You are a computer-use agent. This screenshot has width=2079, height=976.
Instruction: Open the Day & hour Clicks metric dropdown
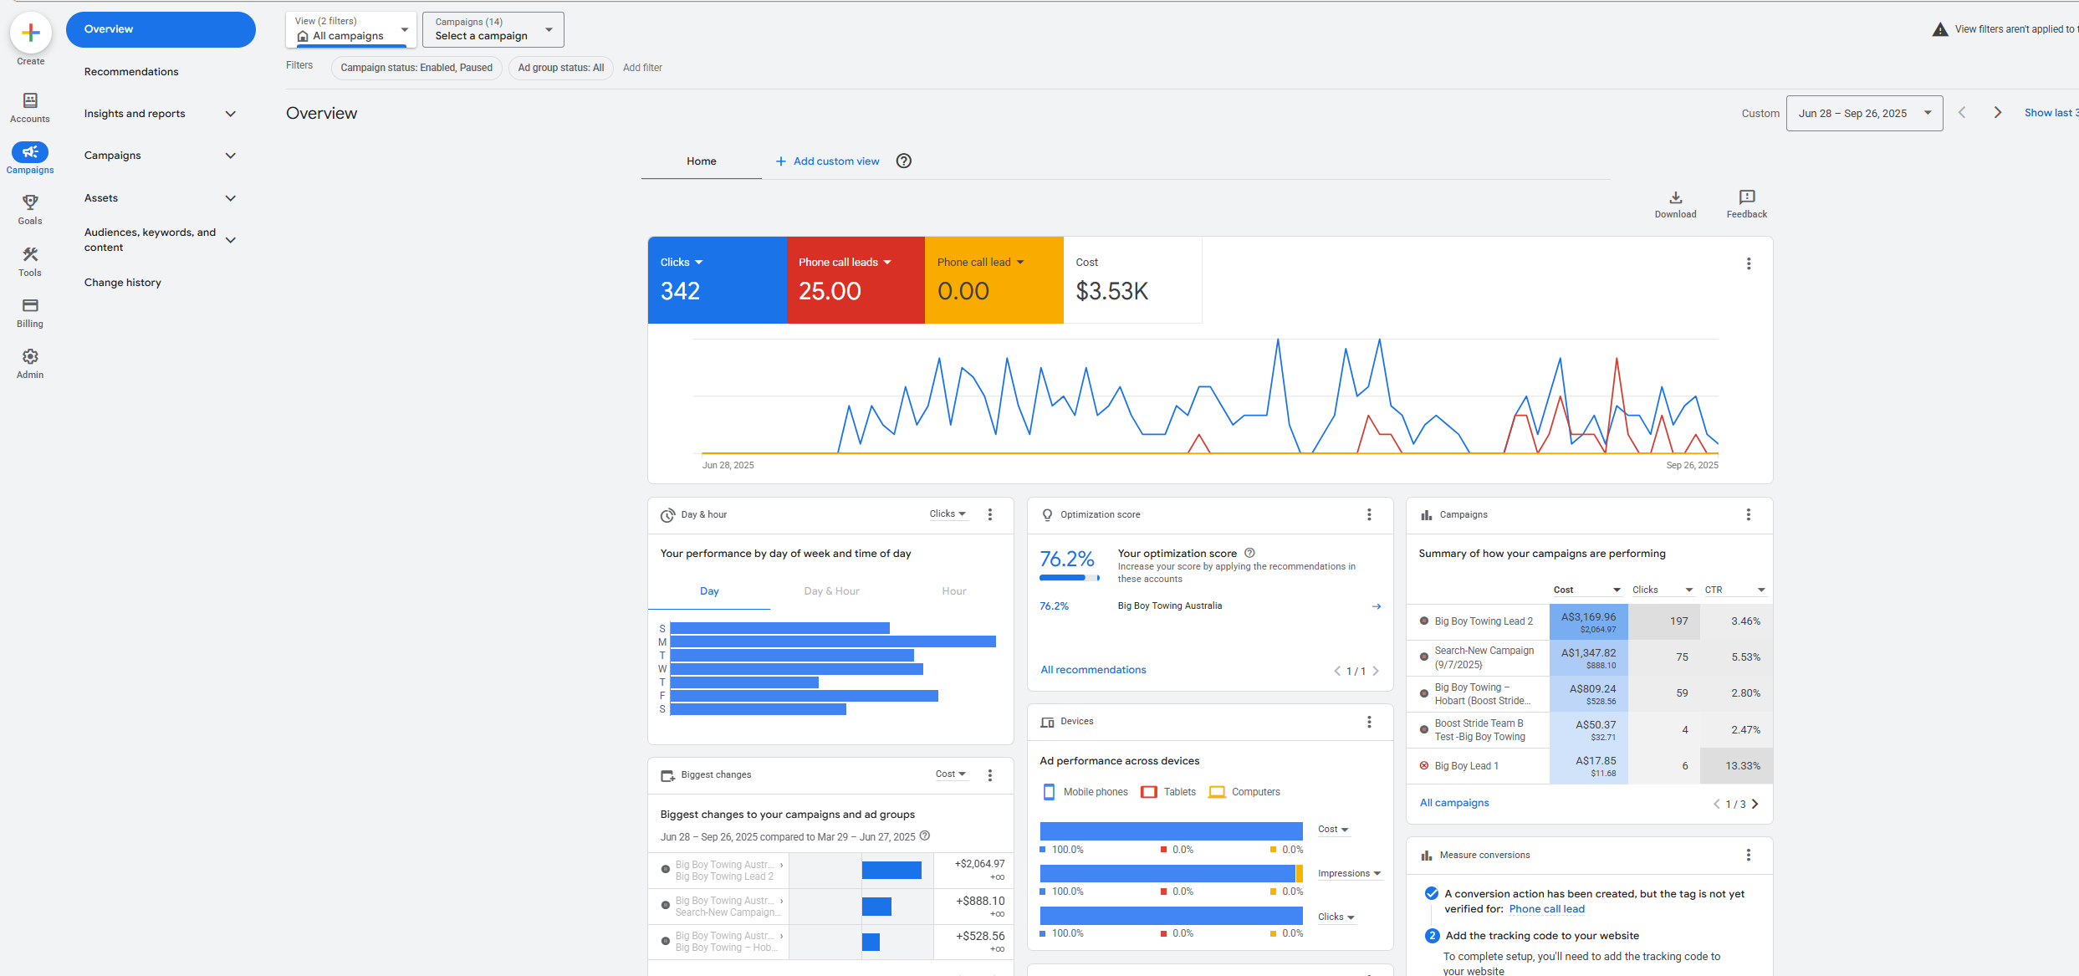[x=948, y=514]
